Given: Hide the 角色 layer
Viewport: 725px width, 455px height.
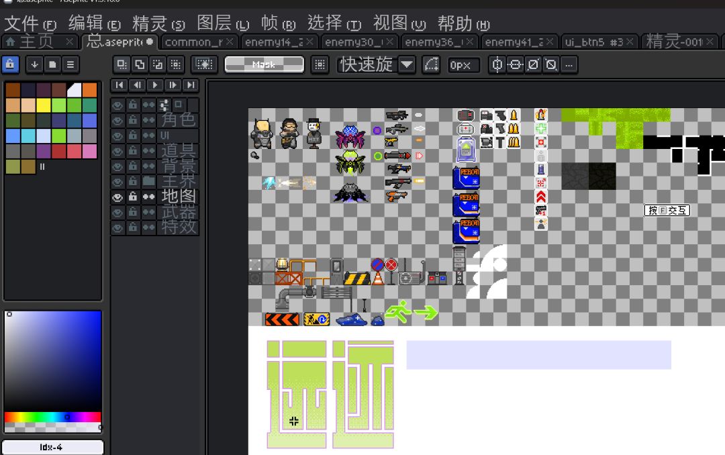Looking at the screenshot, I should (118, 121).
